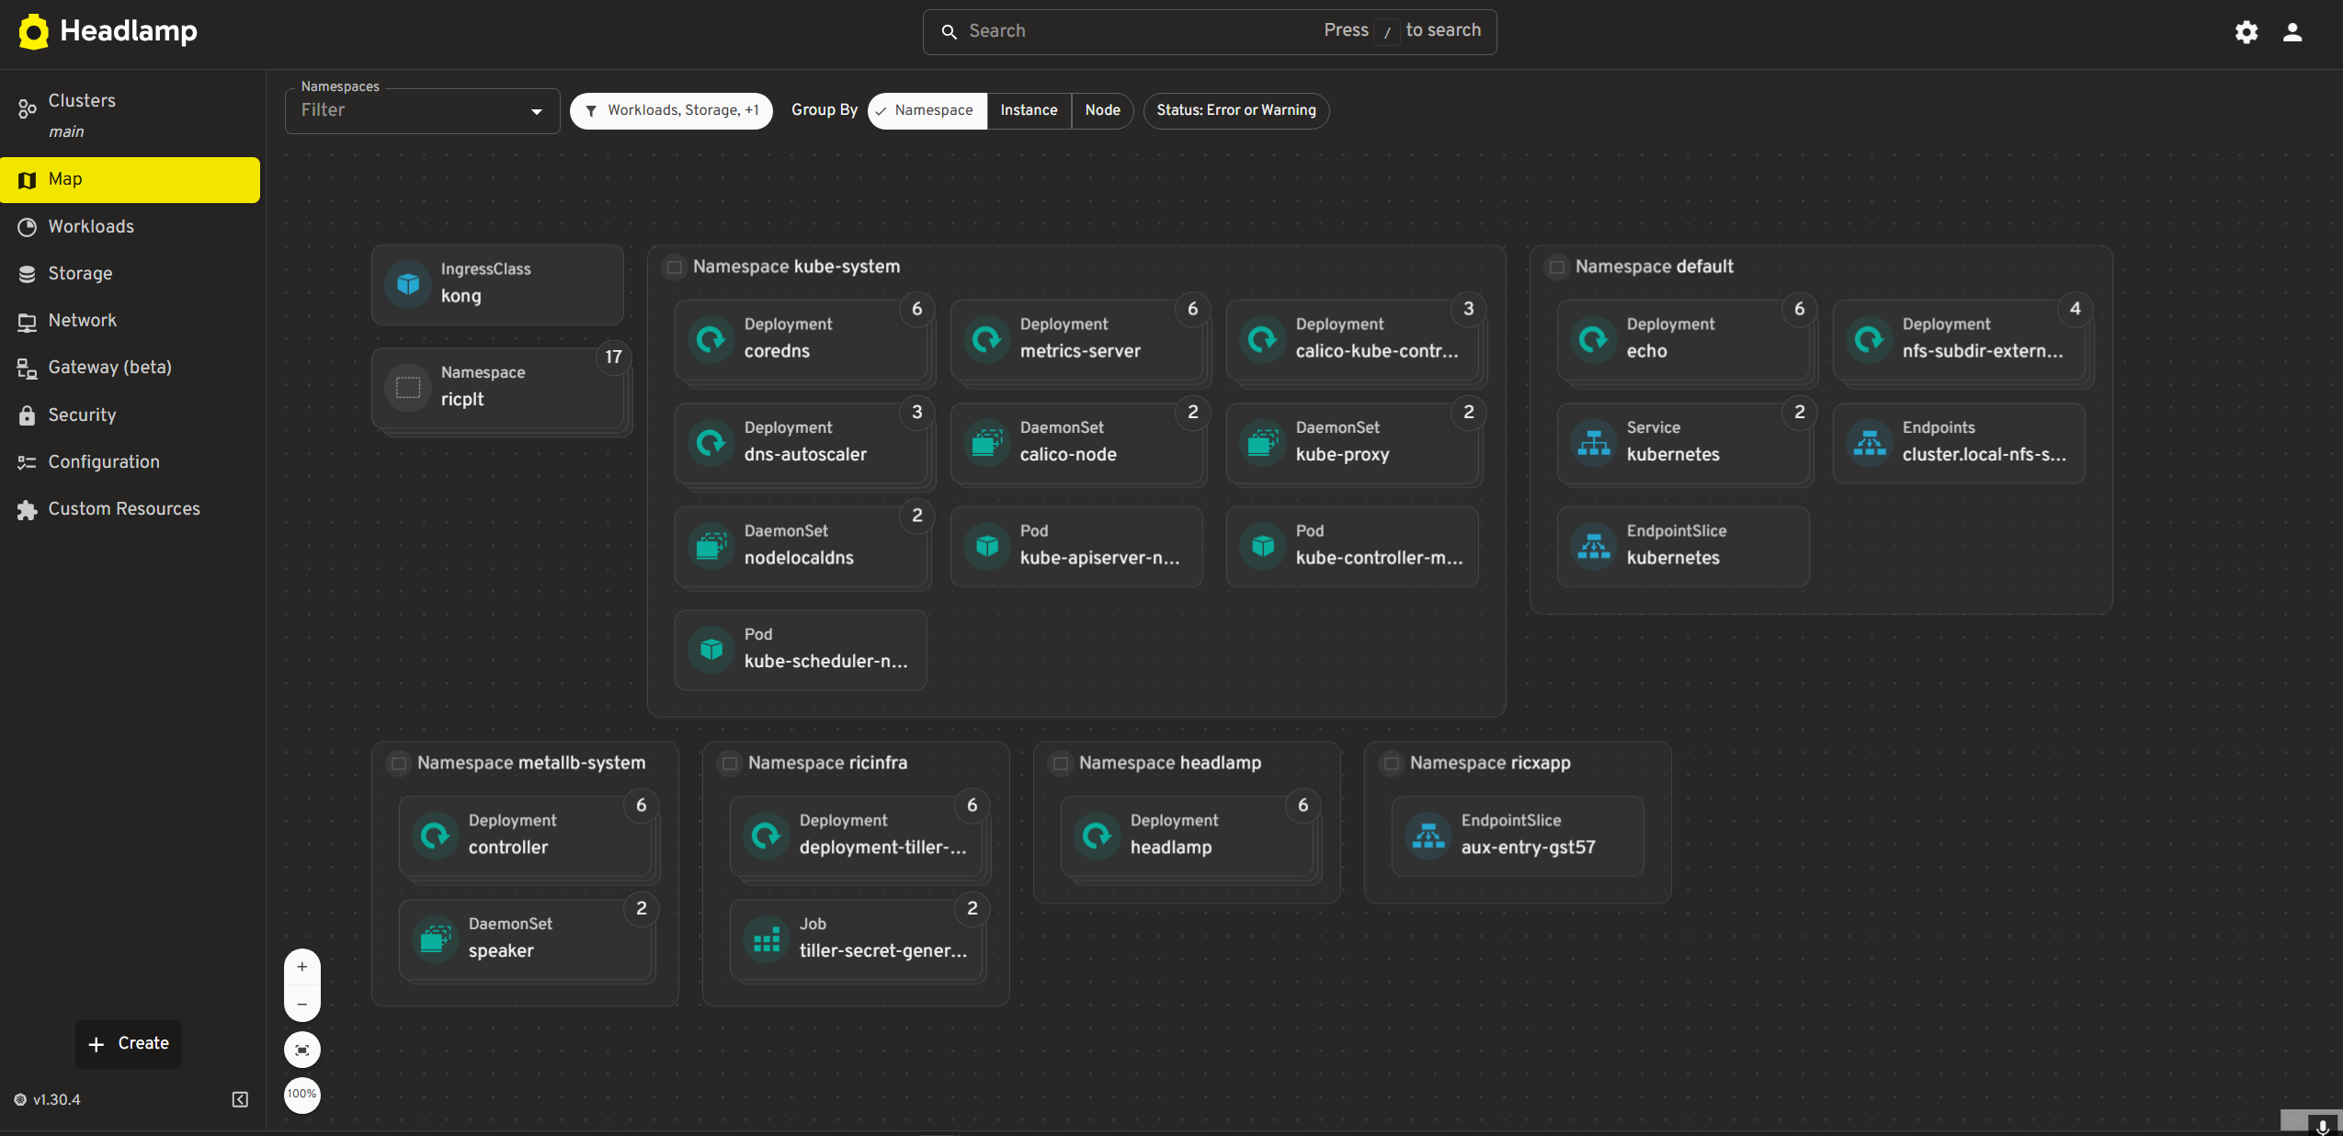Open the deployment-tiller Deployment node
This screenshot has width=2343, height=1136.
[x=856, y=836]
